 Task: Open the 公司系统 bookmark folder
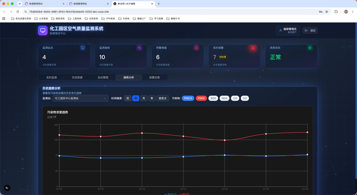pyautogui.click(x=41, y=19)
